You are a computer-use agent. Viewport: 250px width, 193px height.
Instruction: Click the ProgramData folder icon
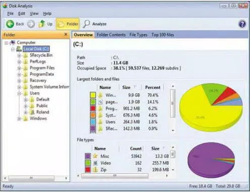point(25,74)
